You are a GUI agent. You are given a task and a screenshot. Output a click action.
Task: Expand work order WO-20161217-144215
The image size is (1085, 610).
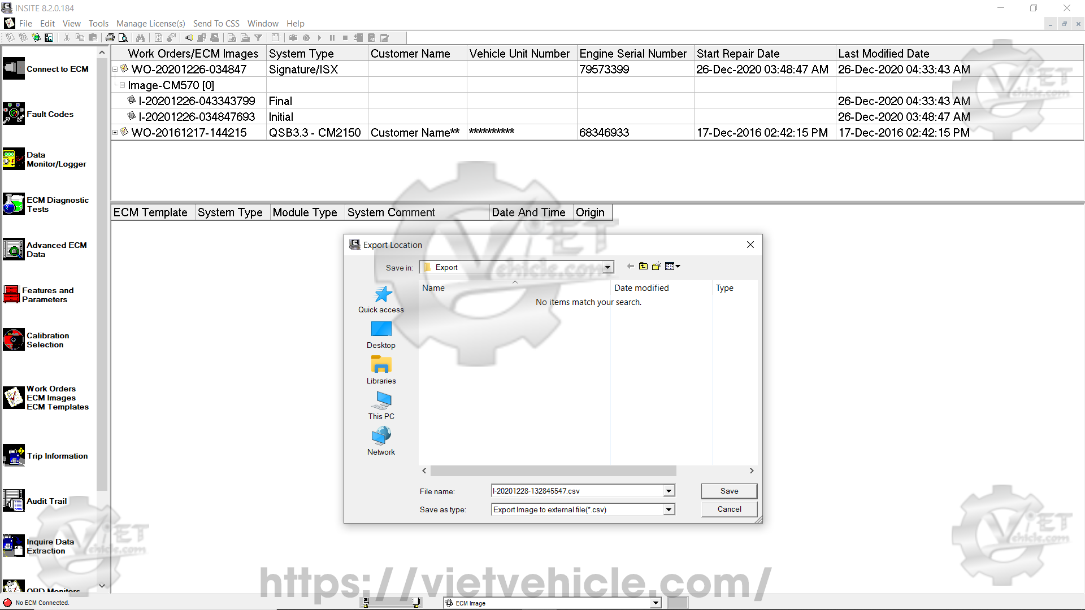115,133
